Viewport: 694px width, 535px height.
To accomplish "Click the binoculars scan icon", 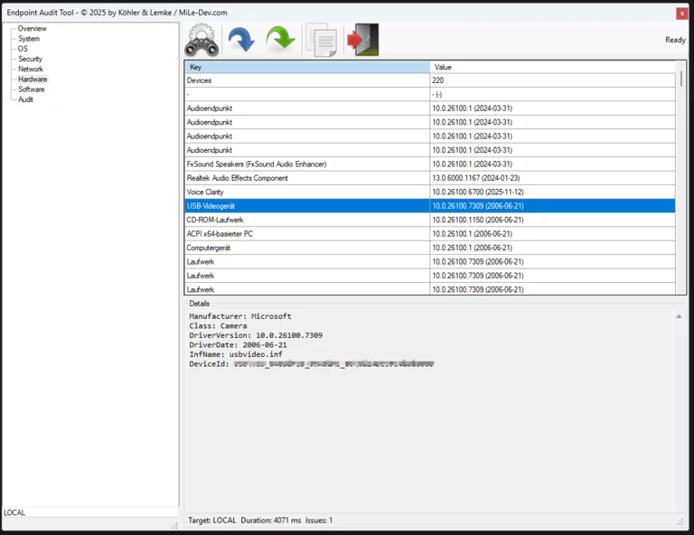I will point(202,41).
